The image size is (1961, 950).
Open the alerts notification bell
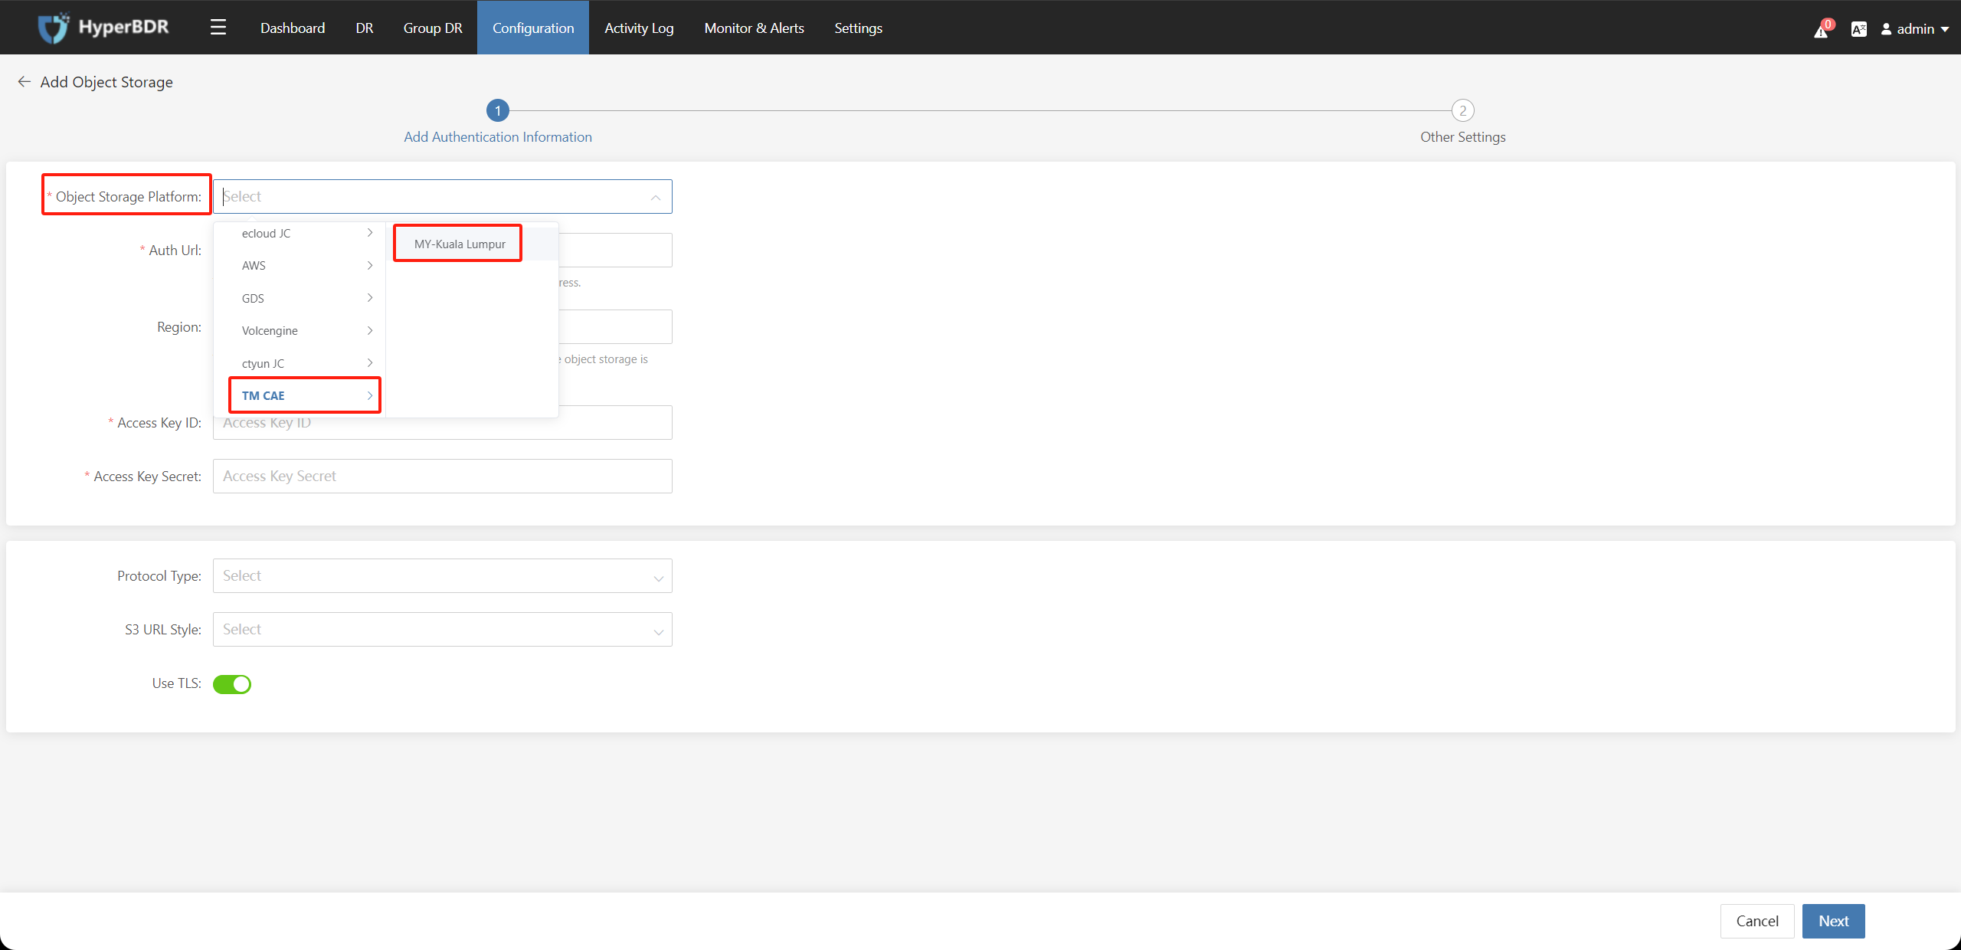coord(1822,30)
